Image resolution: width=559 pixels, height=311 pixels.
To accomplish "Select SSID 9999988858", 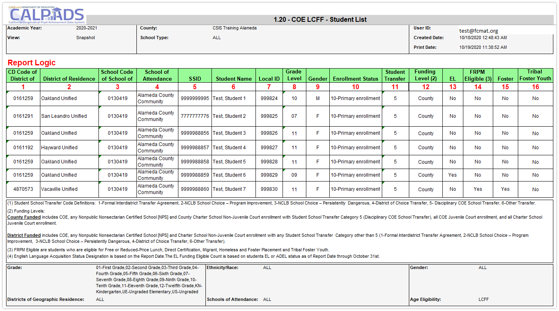I will (195, 162).
